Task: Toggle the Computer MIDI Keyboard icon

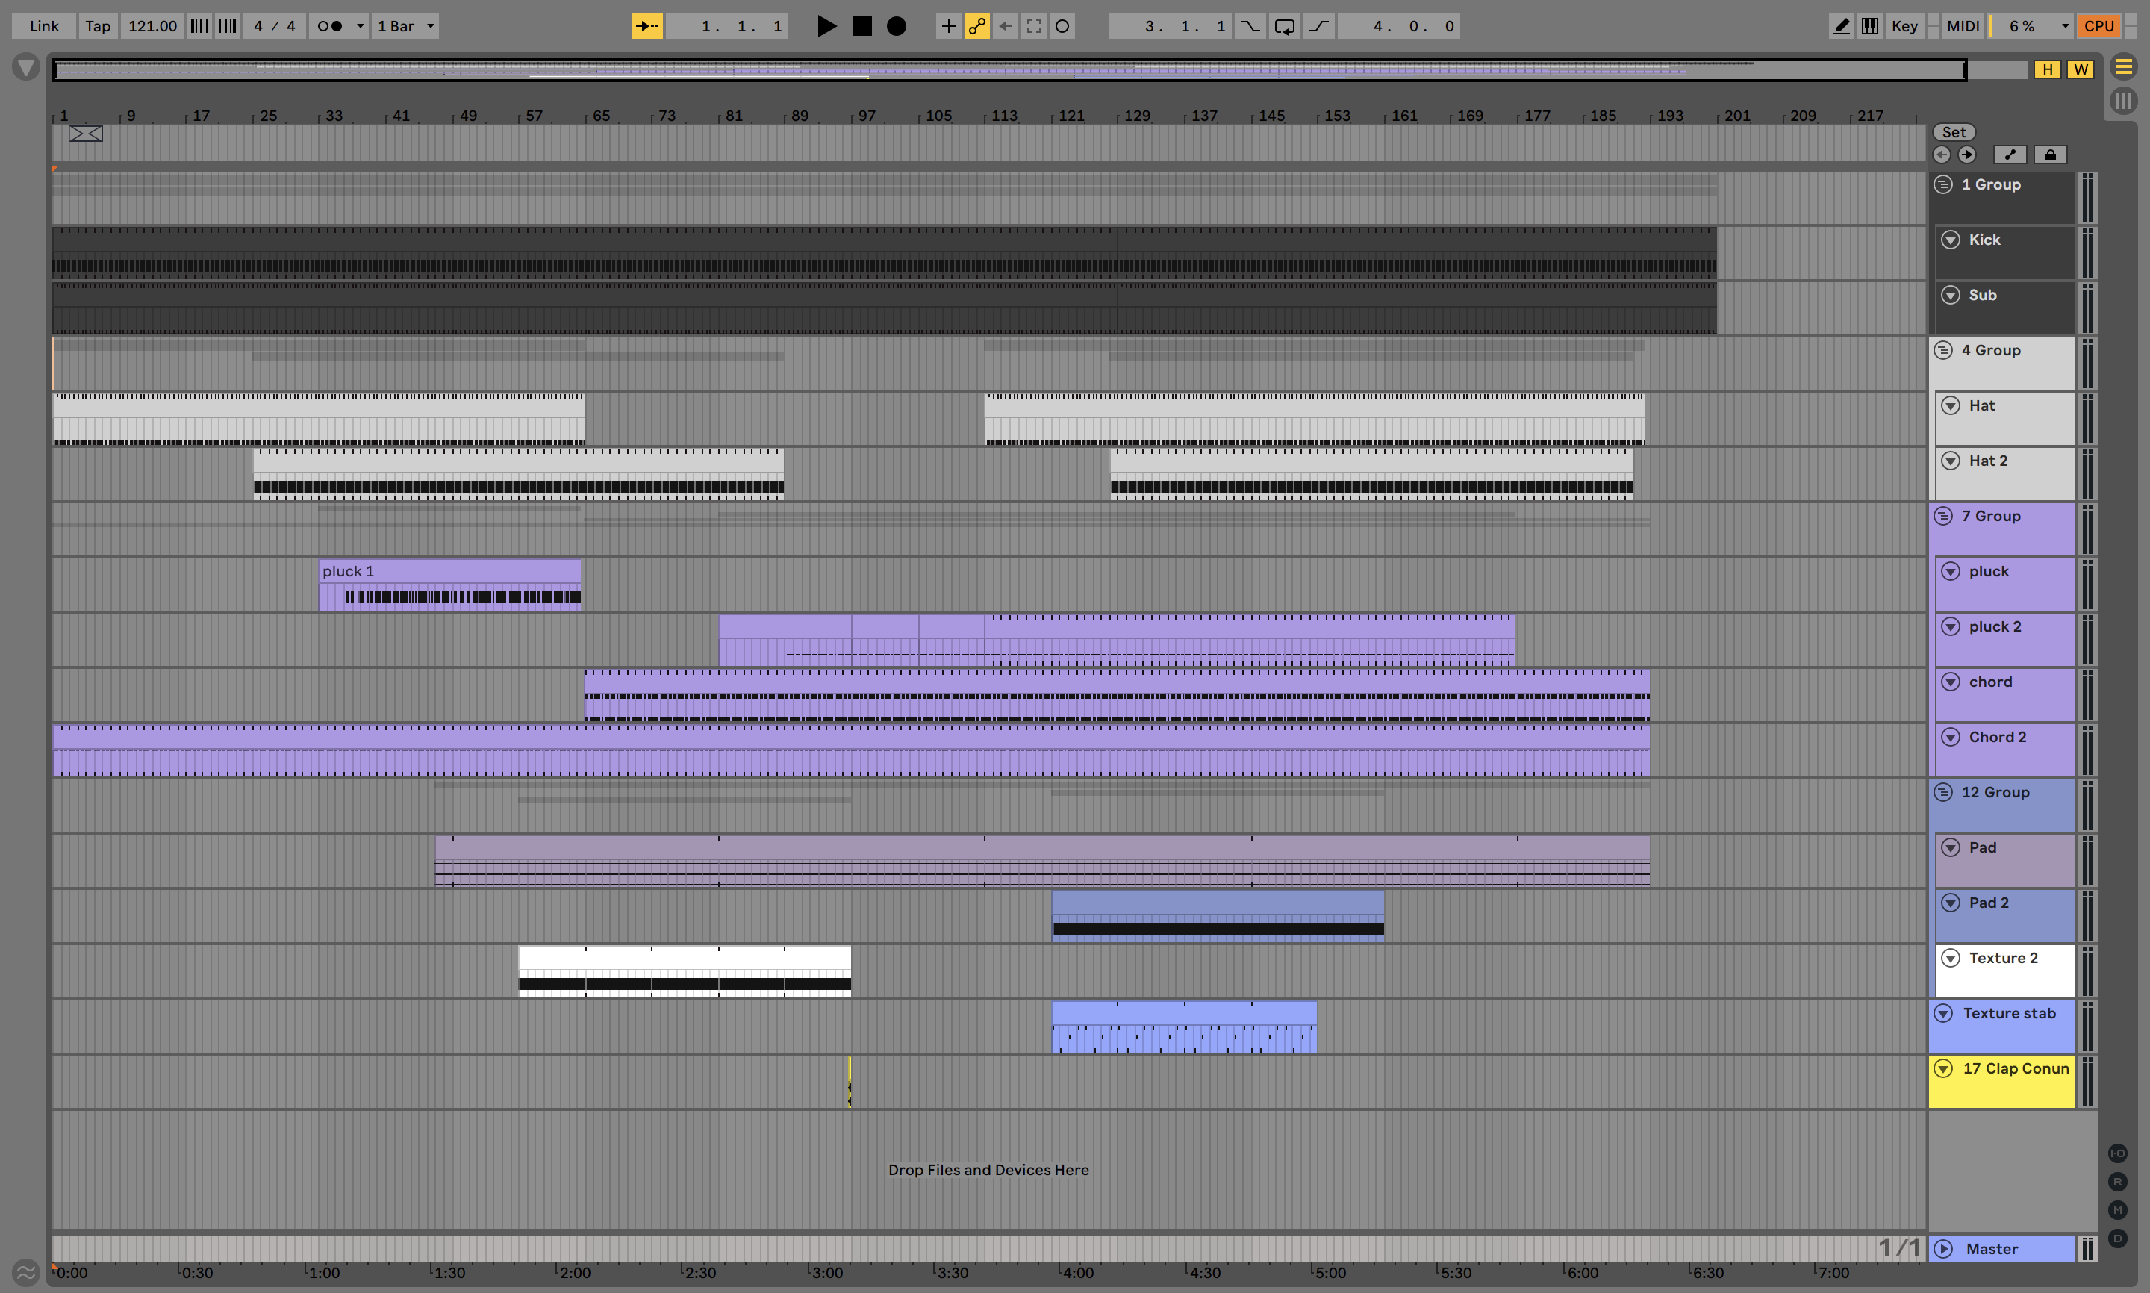Action: 1869,26
